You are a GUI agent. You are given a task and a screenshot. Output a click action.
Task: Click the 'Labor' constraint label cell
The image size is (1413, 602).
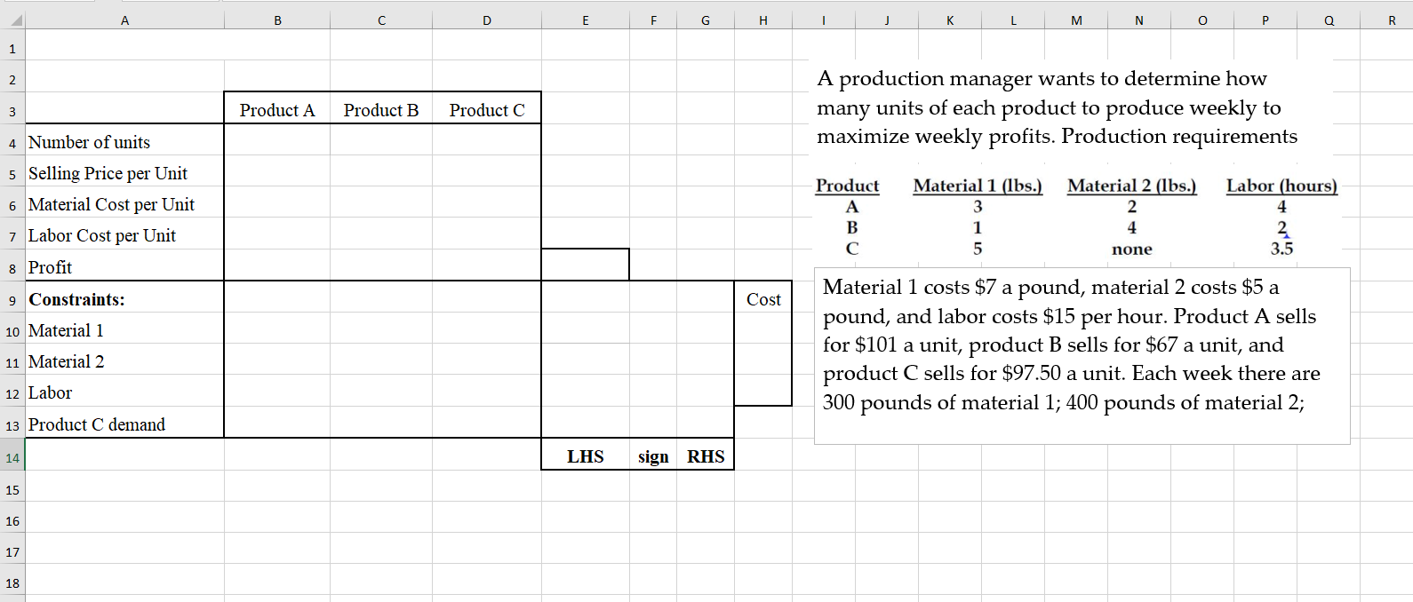pyautogui.click(x=124, y=392)
